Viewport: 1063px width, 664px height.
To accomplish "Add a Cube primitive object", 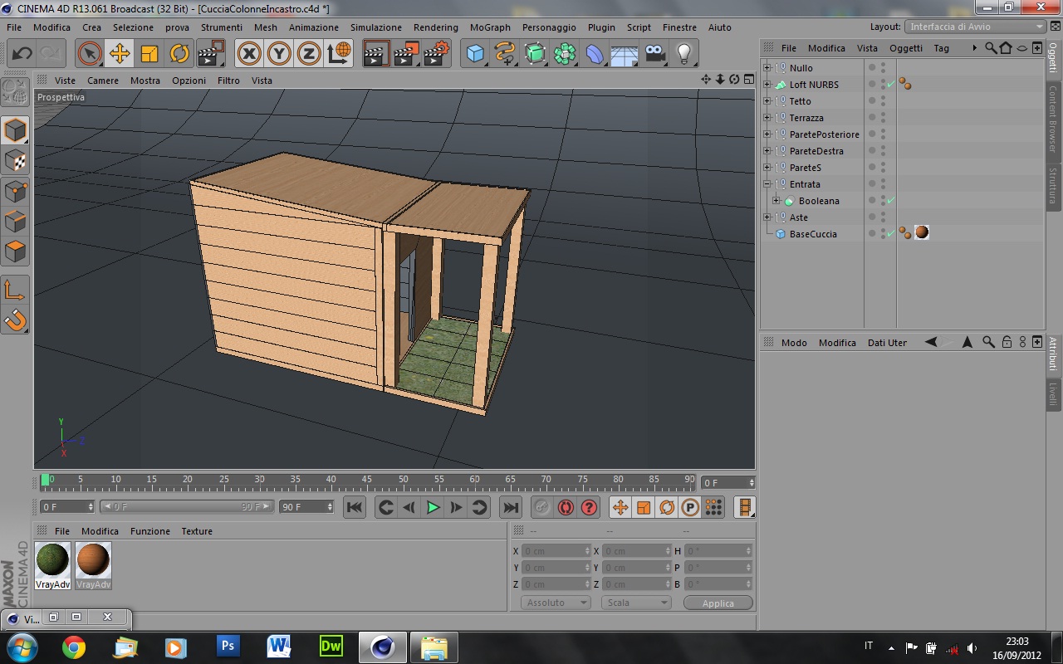I will coord(475,54).
